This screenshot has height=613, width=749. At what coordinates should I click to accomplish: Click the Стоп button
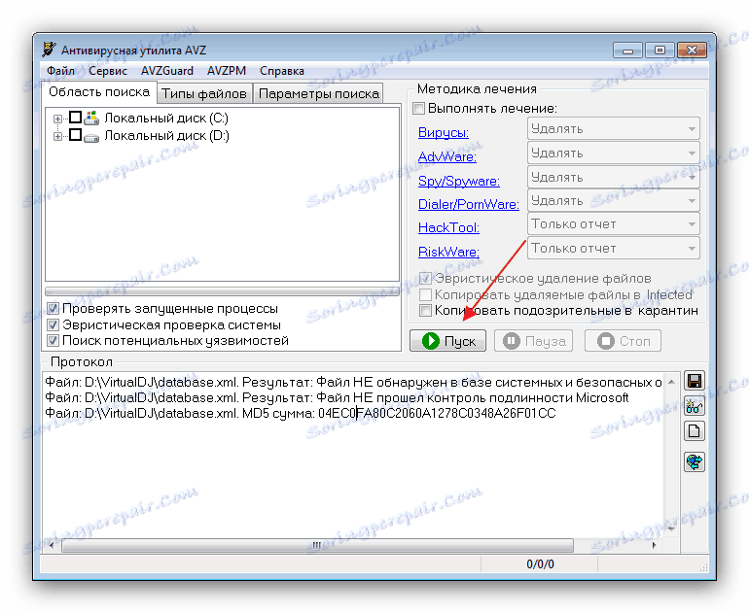point(623,341)
